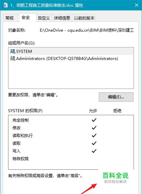Image resolution: width=142 pixels, height=194 pixels.
Task: Click the 编辑(E)... button
Action: click(116, 97)
